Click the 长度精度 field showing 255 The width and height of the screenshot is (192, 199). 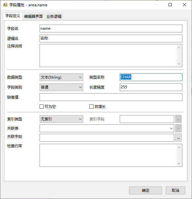point(151,87)
